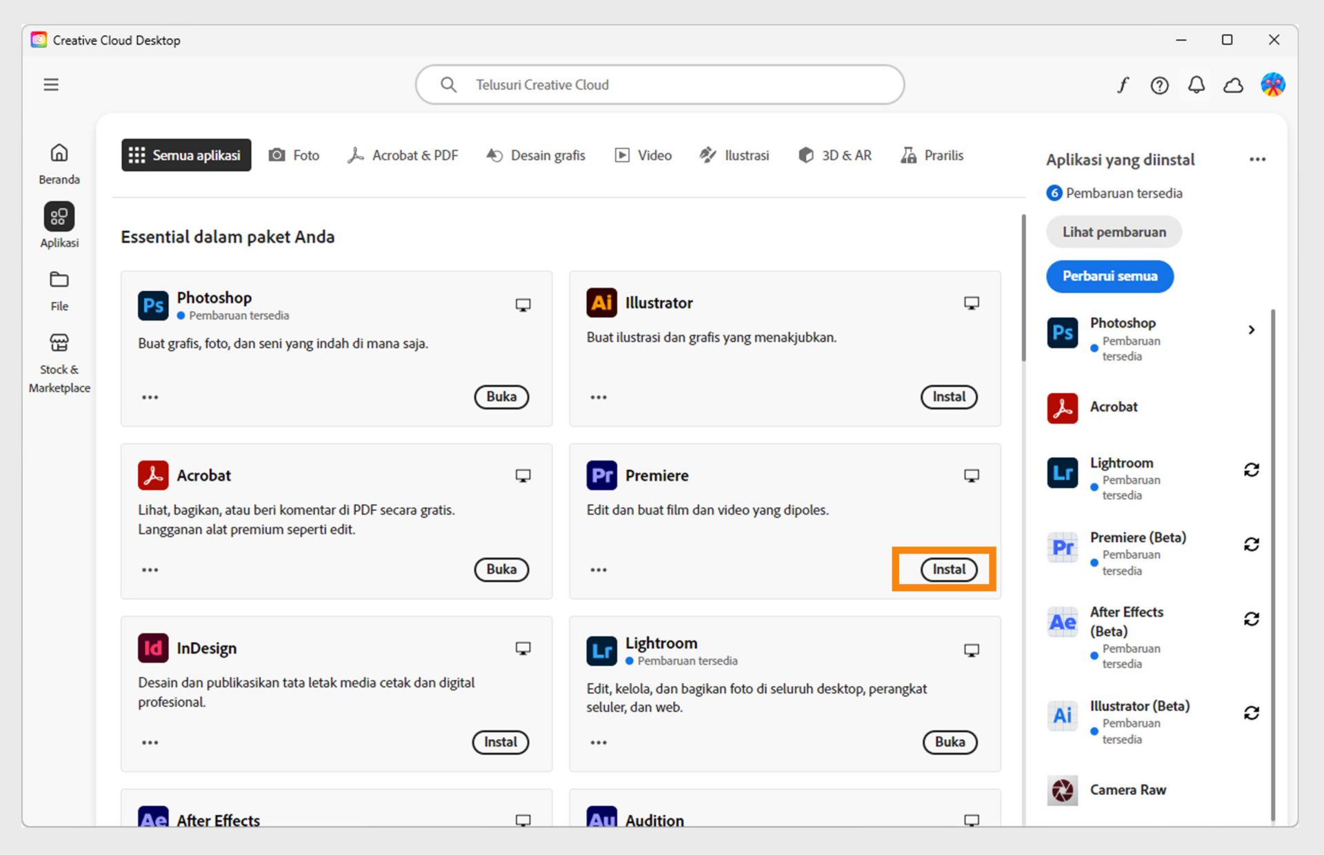Click the Photoshop card app icon
1324x855 pixels.
[x=153, y=305]
